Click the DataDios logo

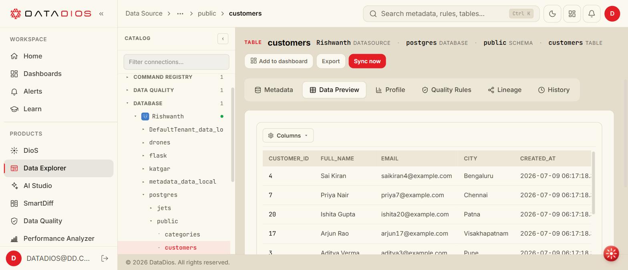point(50,14)
